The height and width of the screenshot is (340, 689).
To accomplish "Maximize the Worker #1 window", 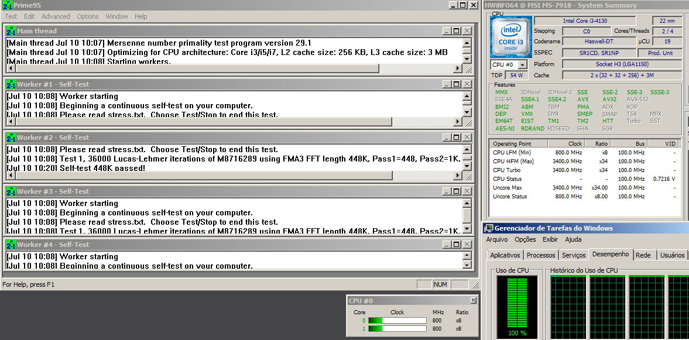I will pos(456,84).
